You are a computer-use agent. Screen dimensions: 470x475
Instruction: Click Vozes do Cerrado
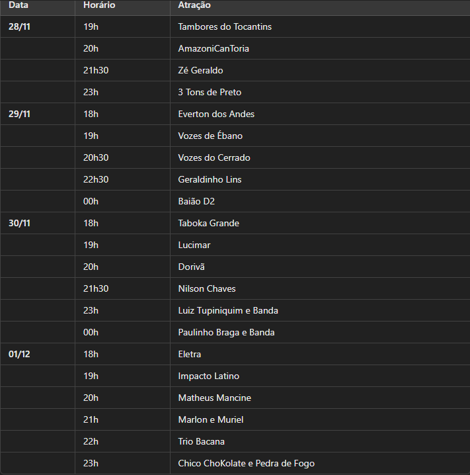tap(214, 157)
